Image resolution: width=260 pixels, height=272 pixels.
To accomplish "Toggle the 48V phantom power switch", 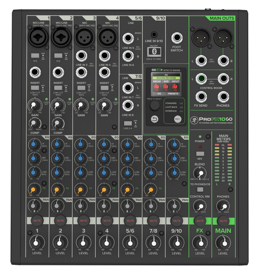I will click(200, 154).
